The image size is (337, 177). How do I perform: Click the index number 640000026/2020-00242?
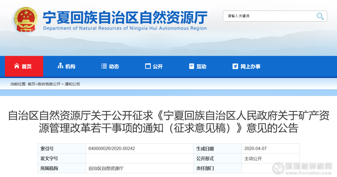112,149
